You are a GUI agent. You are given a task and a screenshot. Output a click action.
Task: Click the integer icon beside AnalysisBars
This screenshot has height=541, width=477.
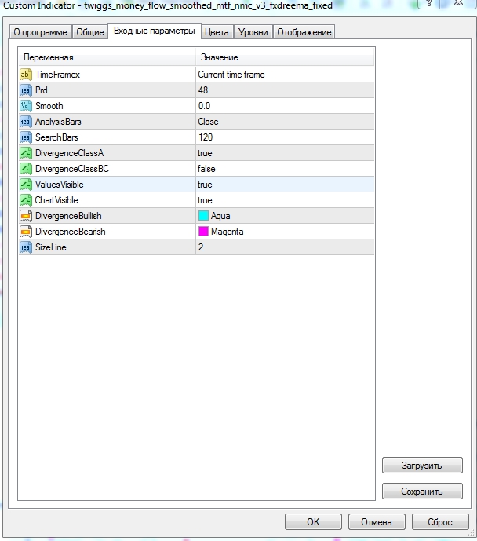(x=26, y=122)
